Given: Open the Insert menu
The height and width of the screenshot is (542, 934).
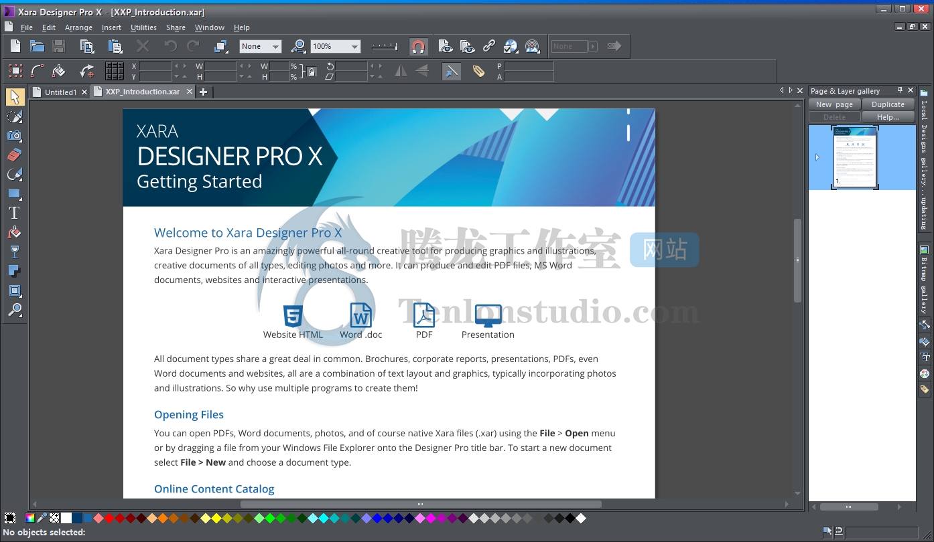Looking at the screenshot, I should (x=111, y=27).
